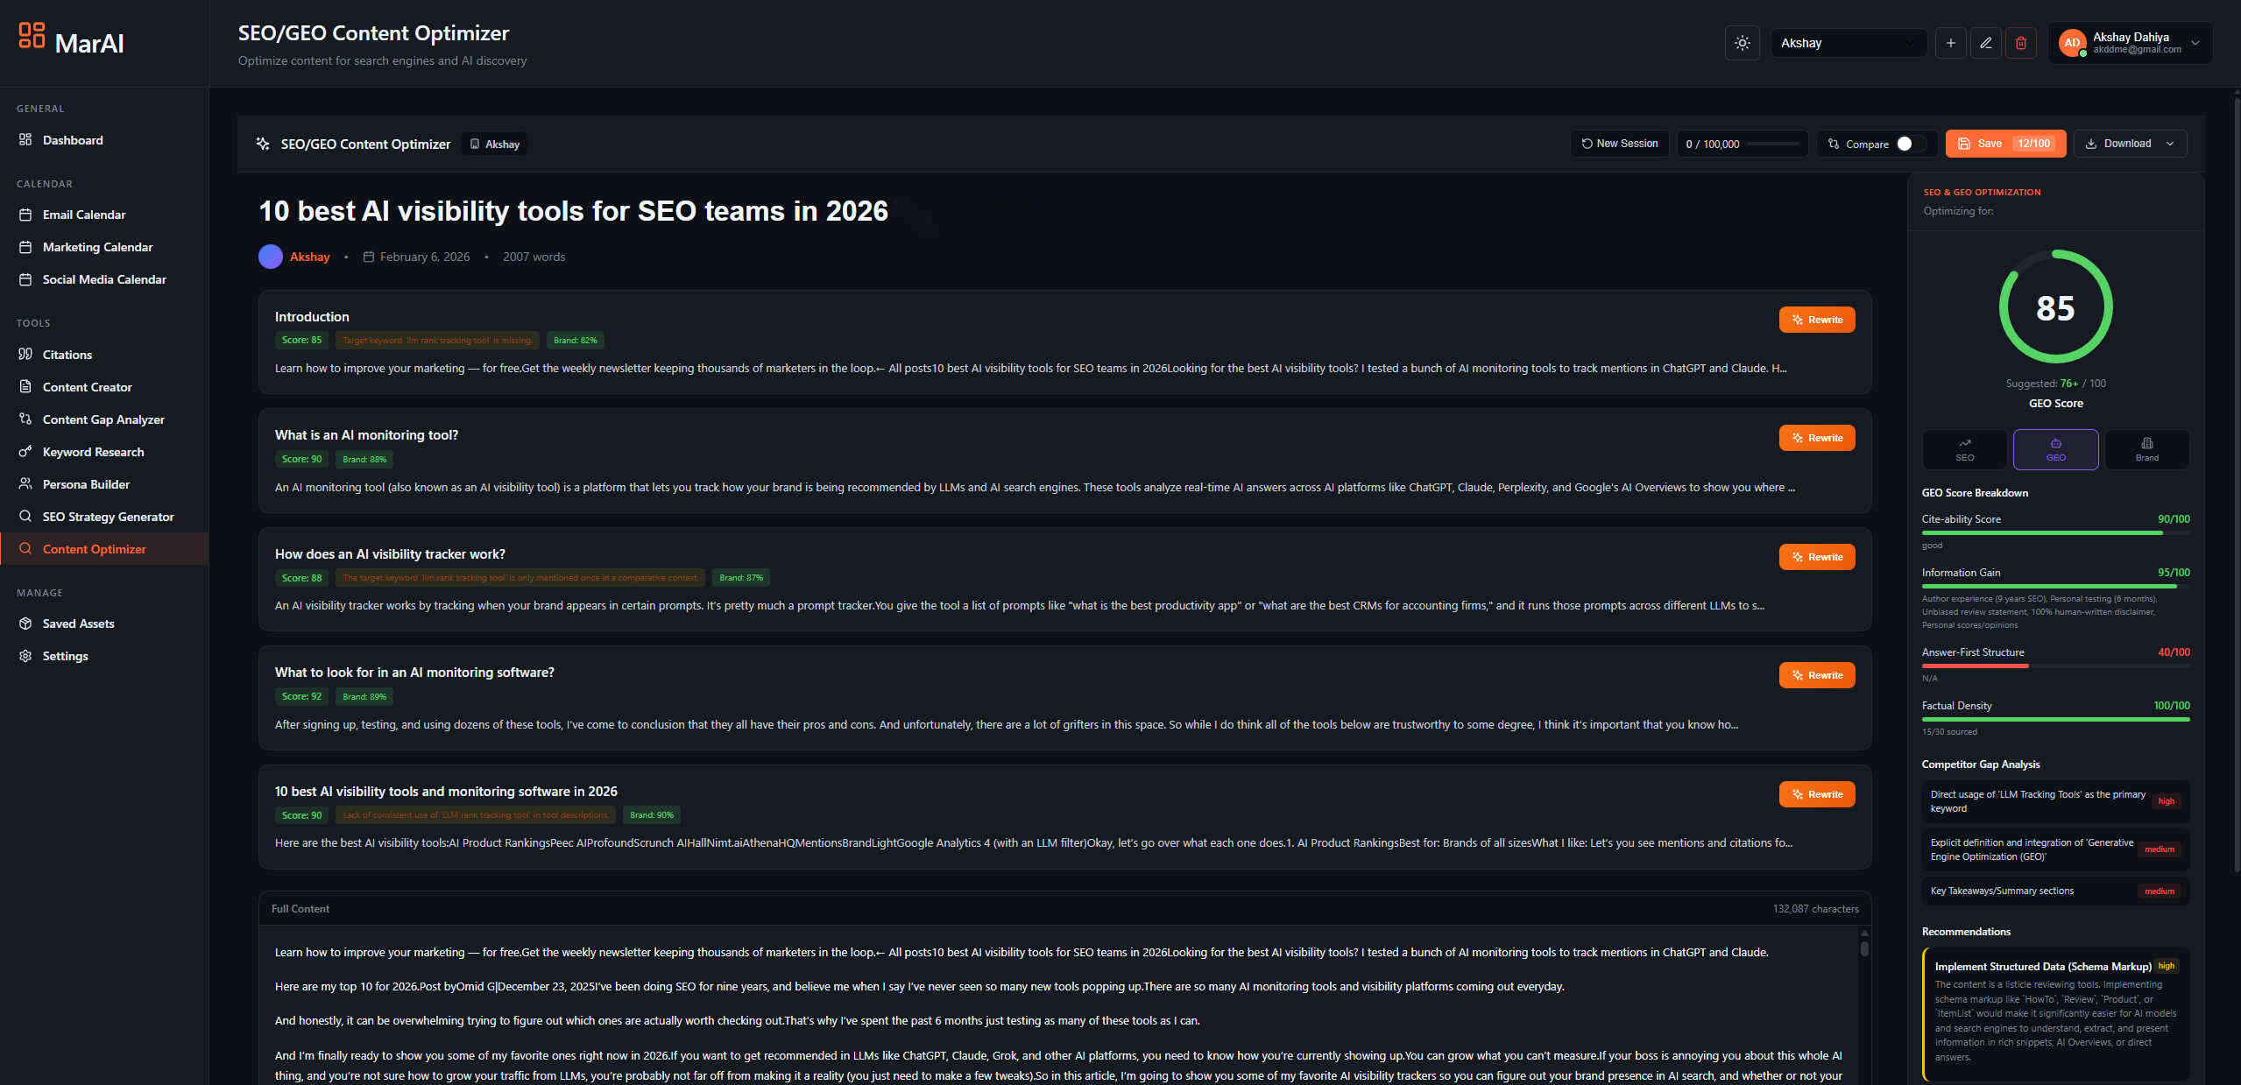Open the Akshay Dahiya account menu
The width and height of the screenshot is (2241, 1085).
point(2130,42)
